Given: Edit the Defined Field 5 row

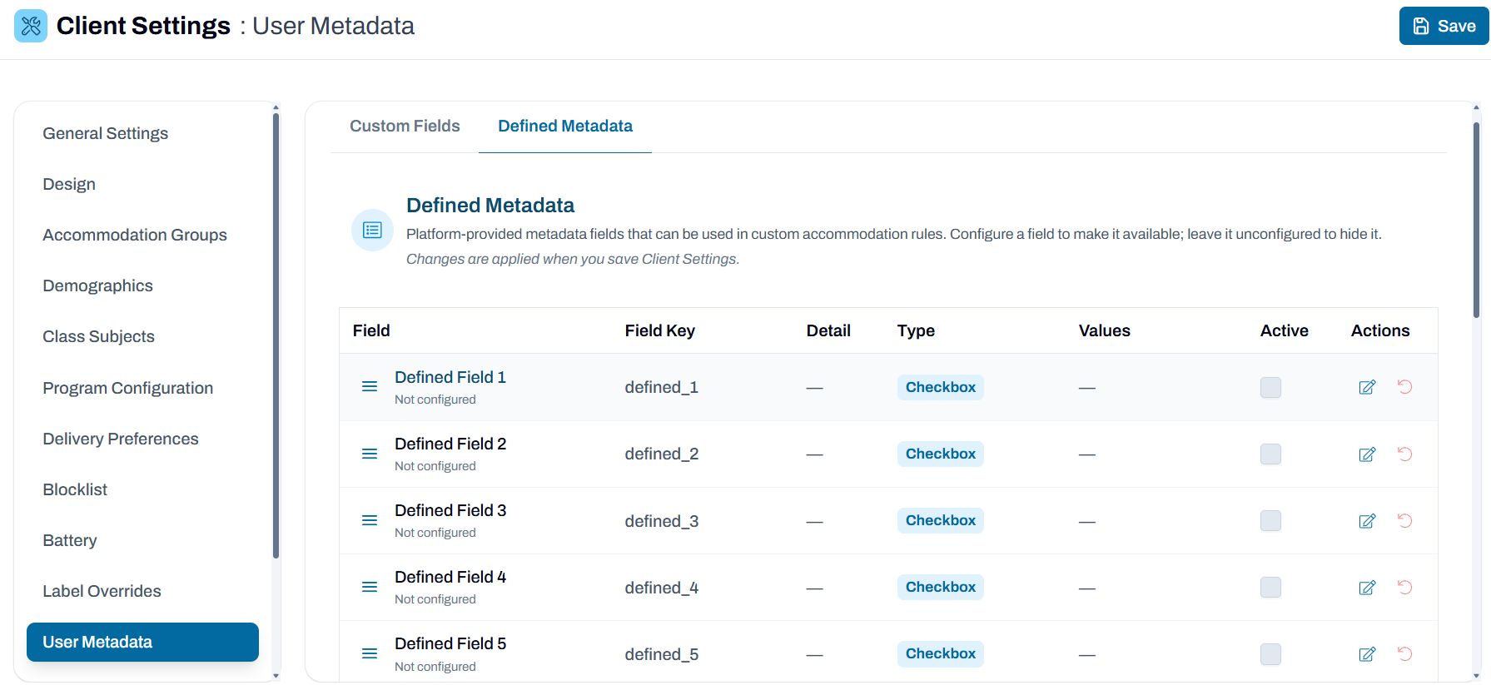Looking at the screenshot, I should click(1367, 653).
